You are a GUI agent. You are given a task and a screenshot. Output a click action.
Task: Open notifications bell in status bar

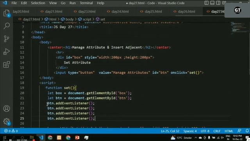click(247, 131)
